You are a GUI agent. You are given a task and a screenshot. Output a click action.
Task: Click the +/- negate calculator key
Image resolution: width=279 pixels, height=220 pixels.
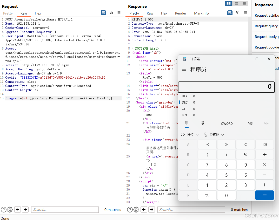click(207, 195)
